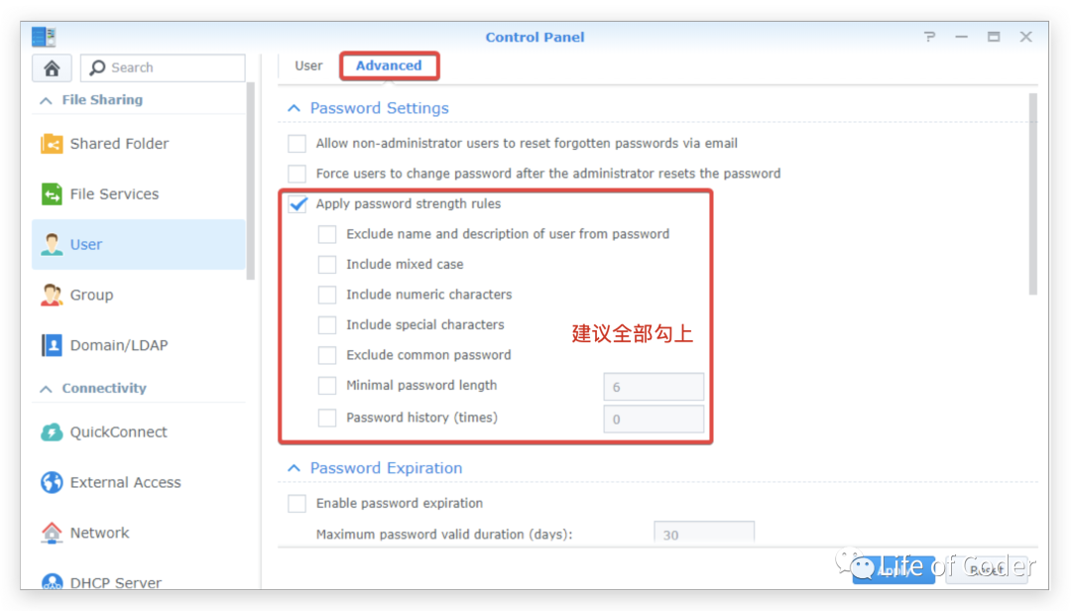
Task: Select the Group icon in sidebar
Action: point(52,295)
